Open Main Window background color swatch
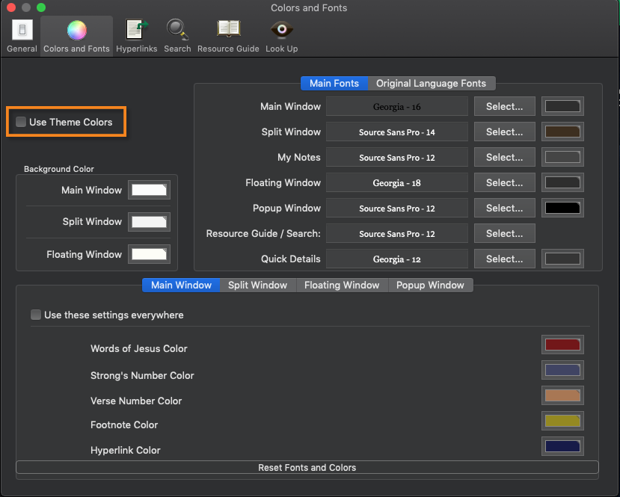 [149, 190]
